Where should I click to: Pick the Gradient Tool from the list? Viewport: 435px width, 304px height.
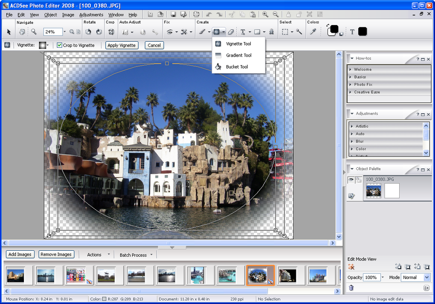(x=238, y=55)
